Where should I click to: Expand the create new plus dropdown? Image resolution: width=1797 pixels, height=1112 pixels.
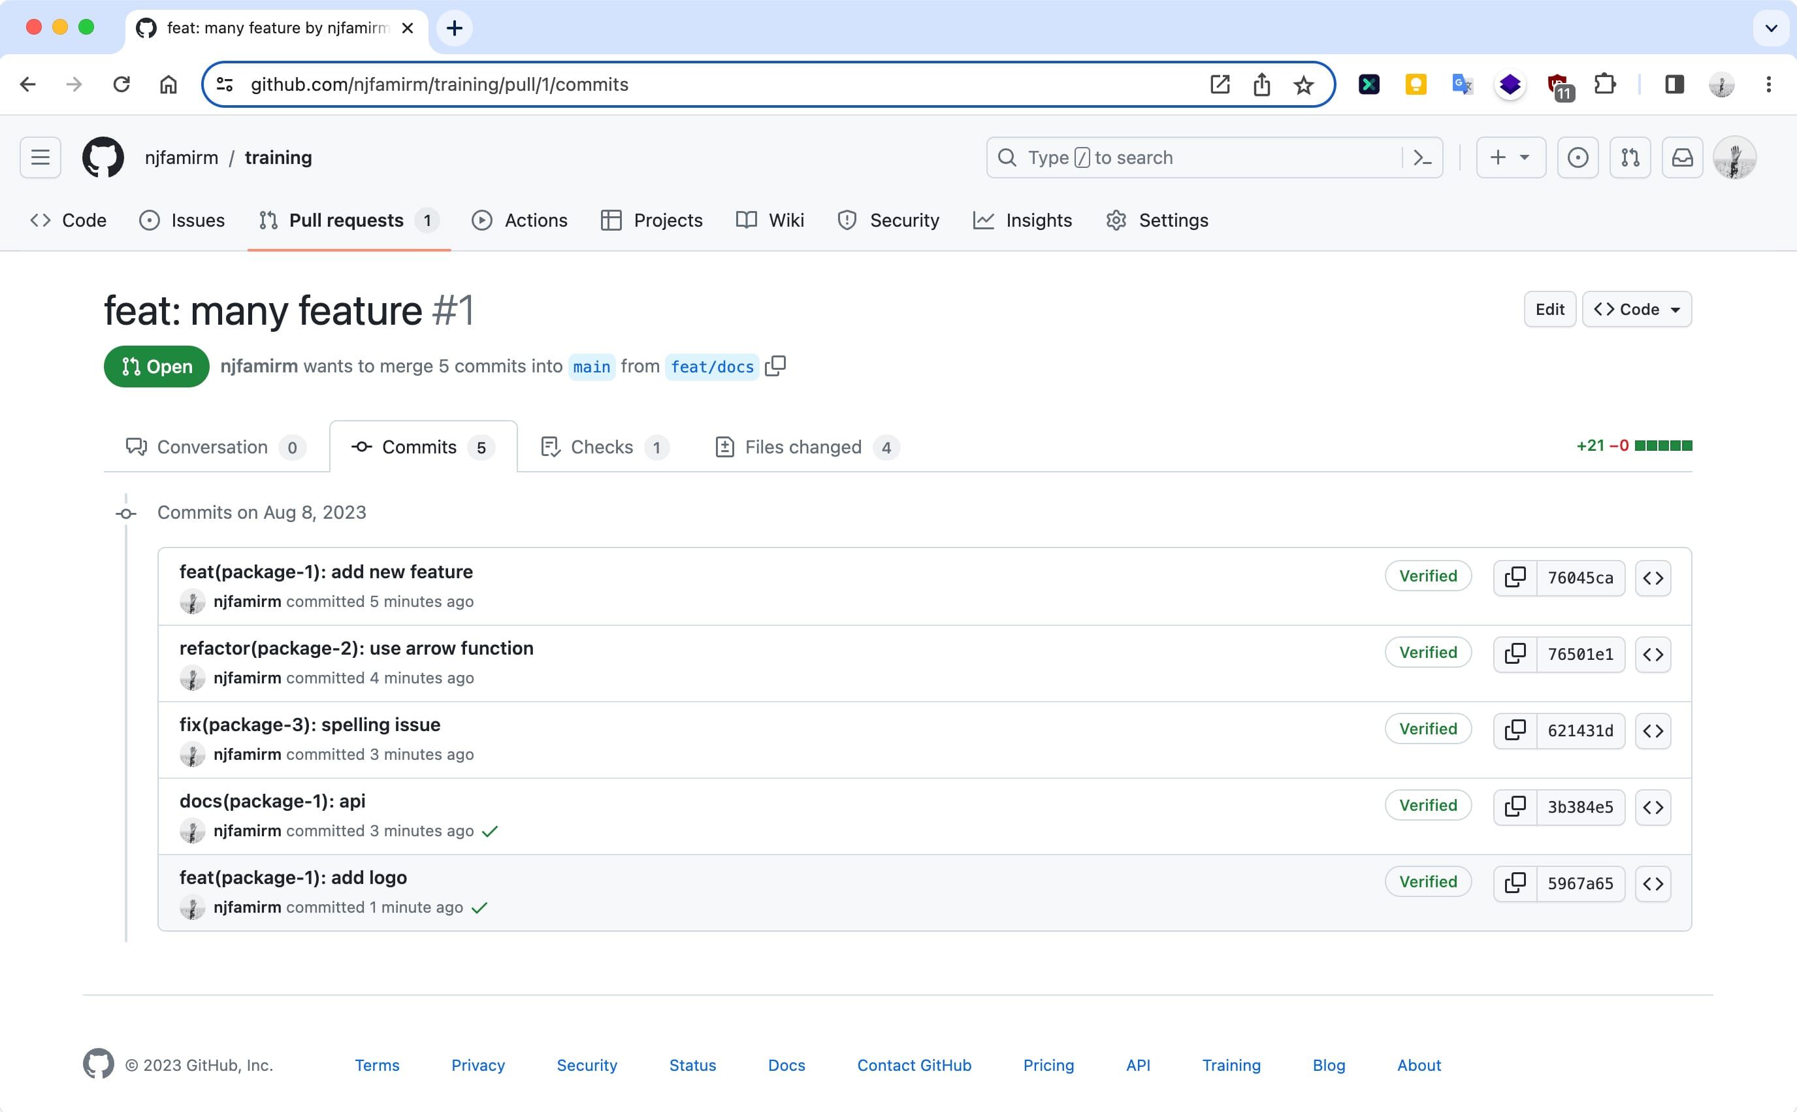(x=1510, y=157)
